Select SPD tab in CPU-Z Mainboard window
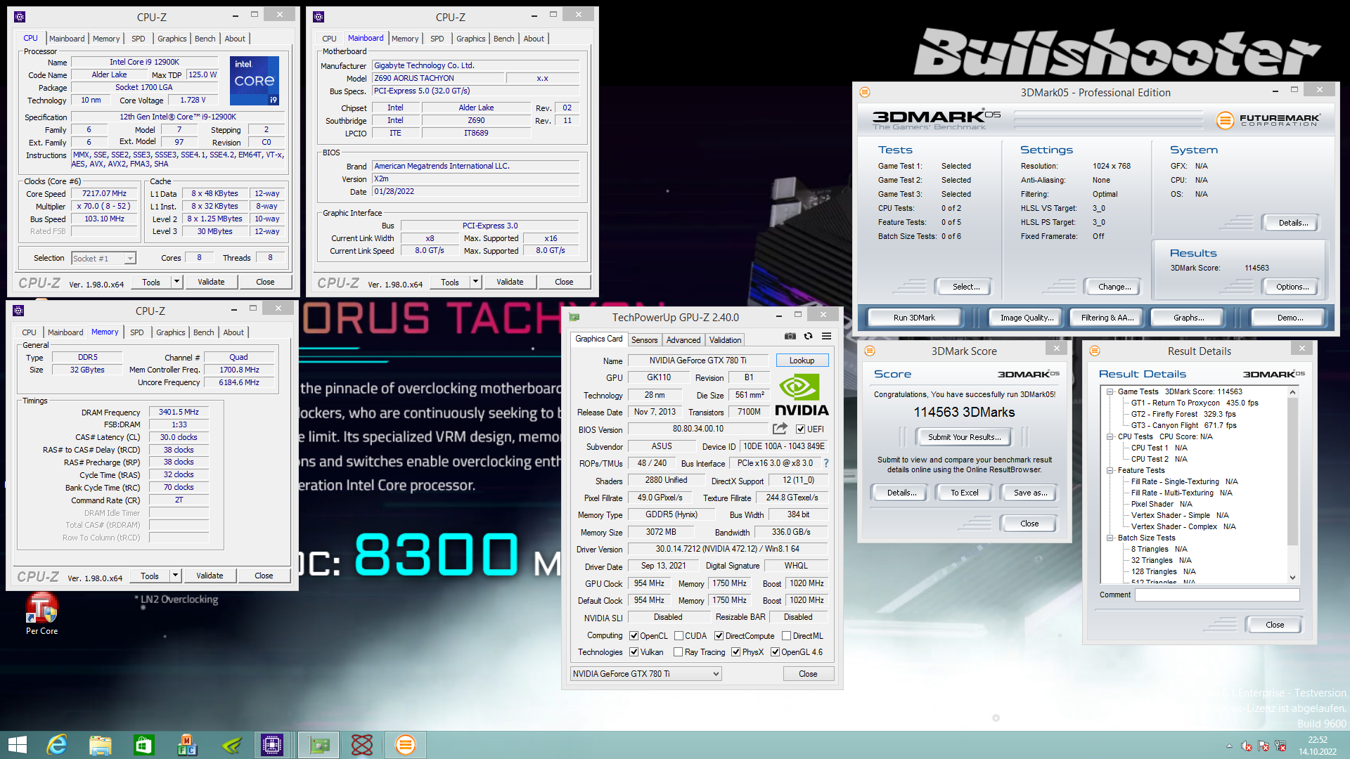 pyautogui.click(x=437, y=39)
